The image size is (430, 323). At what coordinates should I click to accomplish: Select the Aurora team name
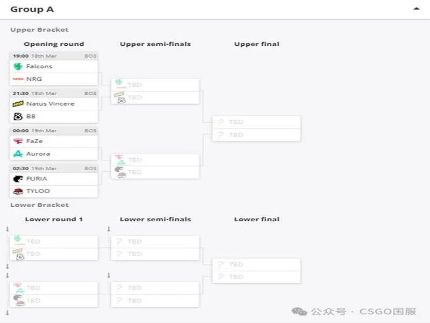[x=38, y=154]
